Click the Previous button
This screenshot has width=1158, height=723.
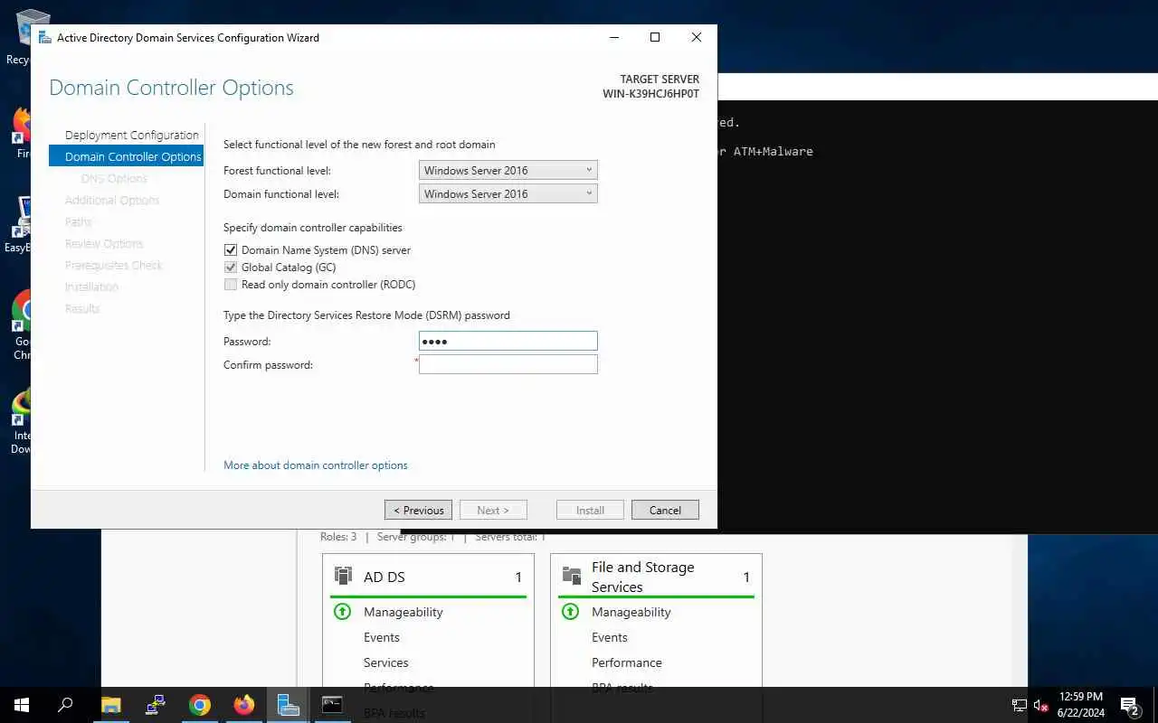click(418, 510)
